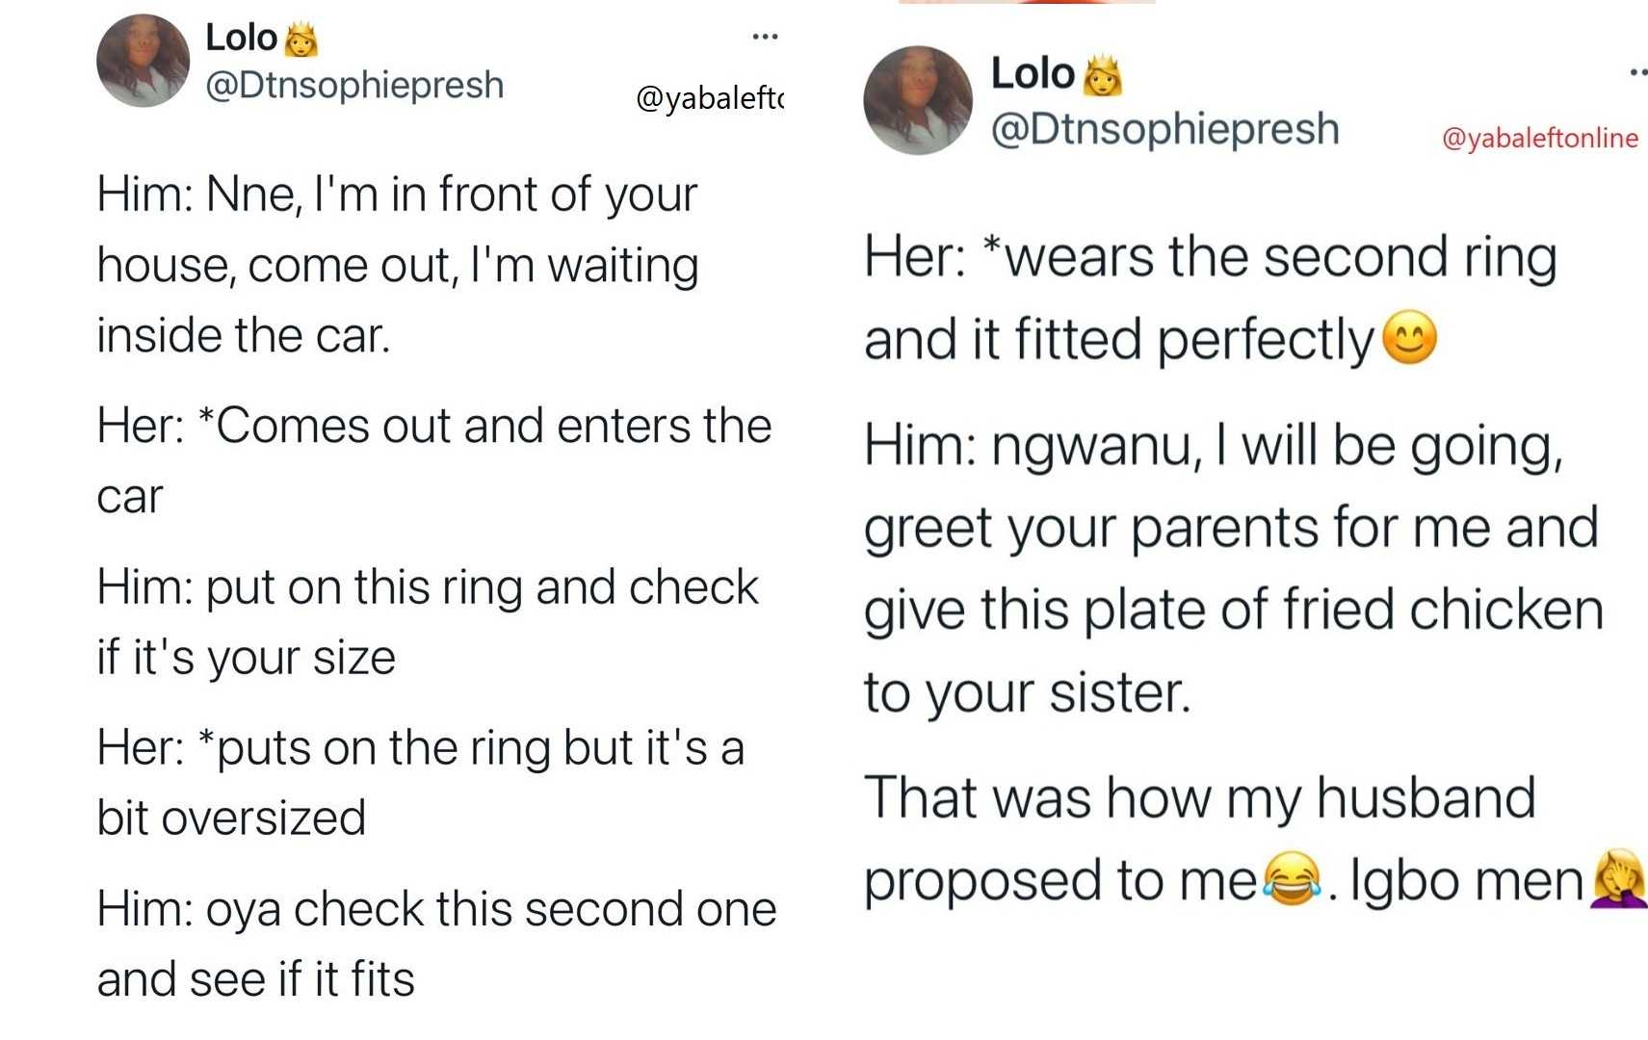Click the 'put on this ring and check' line
1648x1040 pixels.
pyautogui.click(x=428, y=587)
